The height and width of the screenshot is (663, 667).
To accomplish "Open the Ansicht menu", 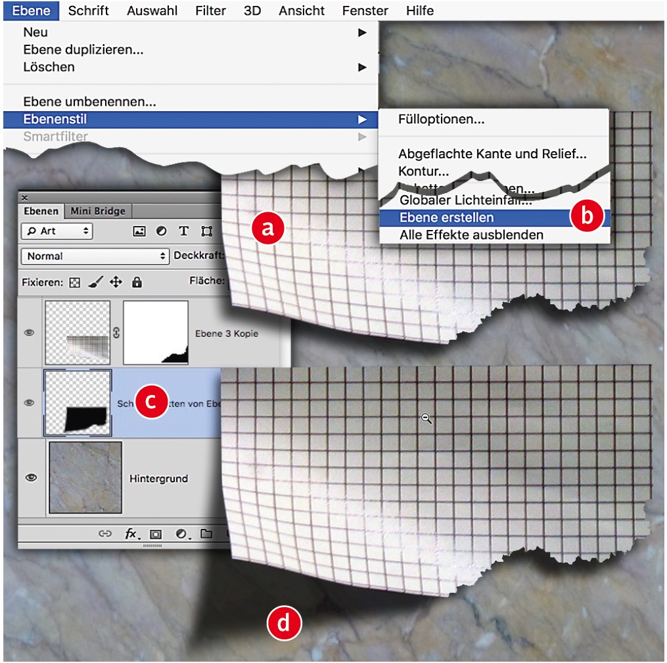I will pos(301,11).
